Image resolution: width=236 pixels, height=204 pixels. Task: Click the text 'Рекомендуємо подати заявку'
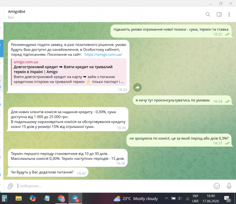(x=37, y=45)
